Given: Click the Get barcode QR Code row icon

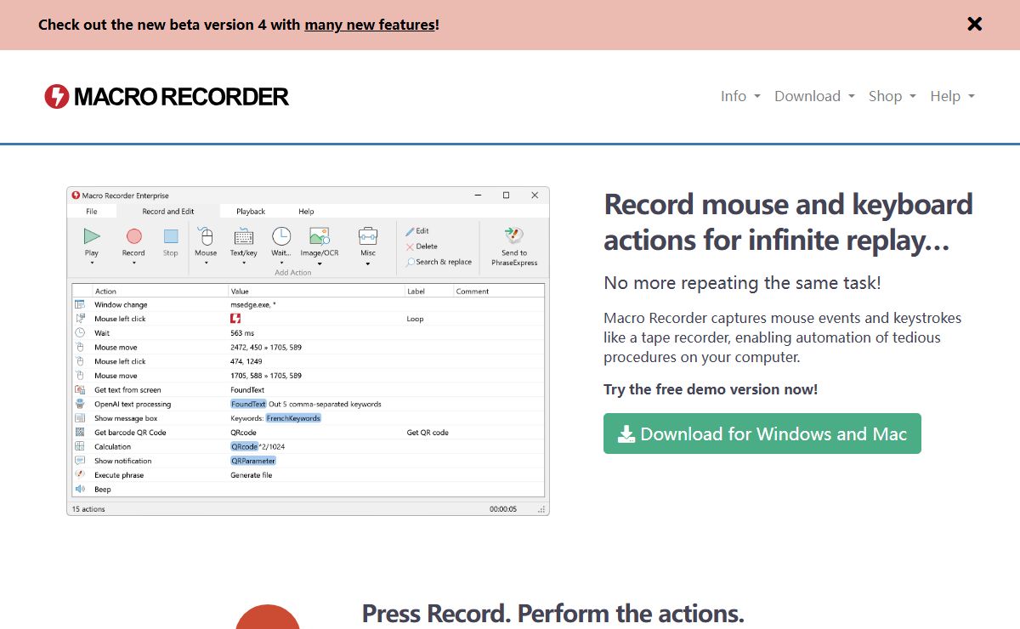Looking at the screenshot, I should [80, 432].
